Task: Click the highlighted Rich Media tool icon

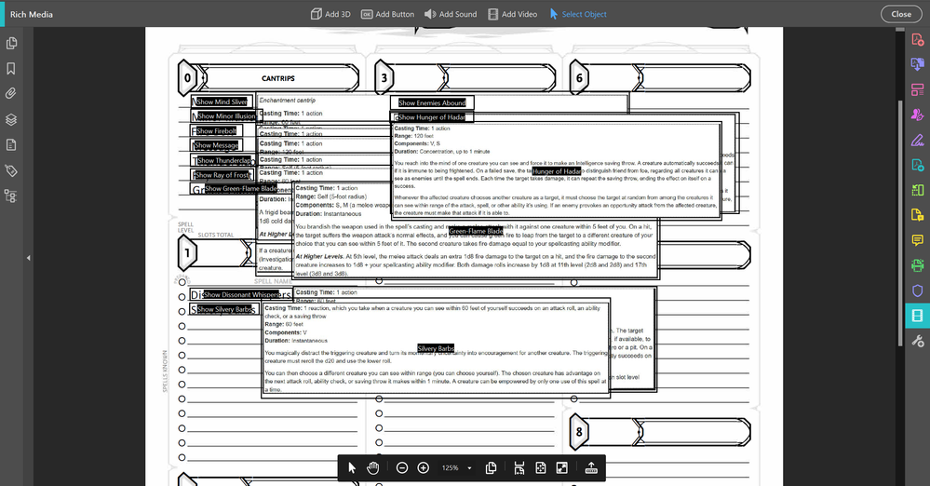Action: click(917, 316)
